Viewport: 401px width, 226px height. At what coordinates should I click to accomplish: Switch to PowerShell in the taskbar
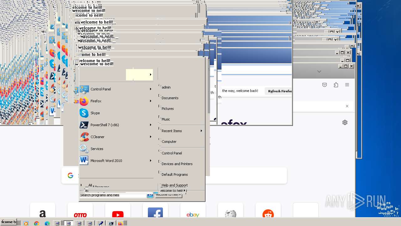pyautogui.click(x=111, y=223)
